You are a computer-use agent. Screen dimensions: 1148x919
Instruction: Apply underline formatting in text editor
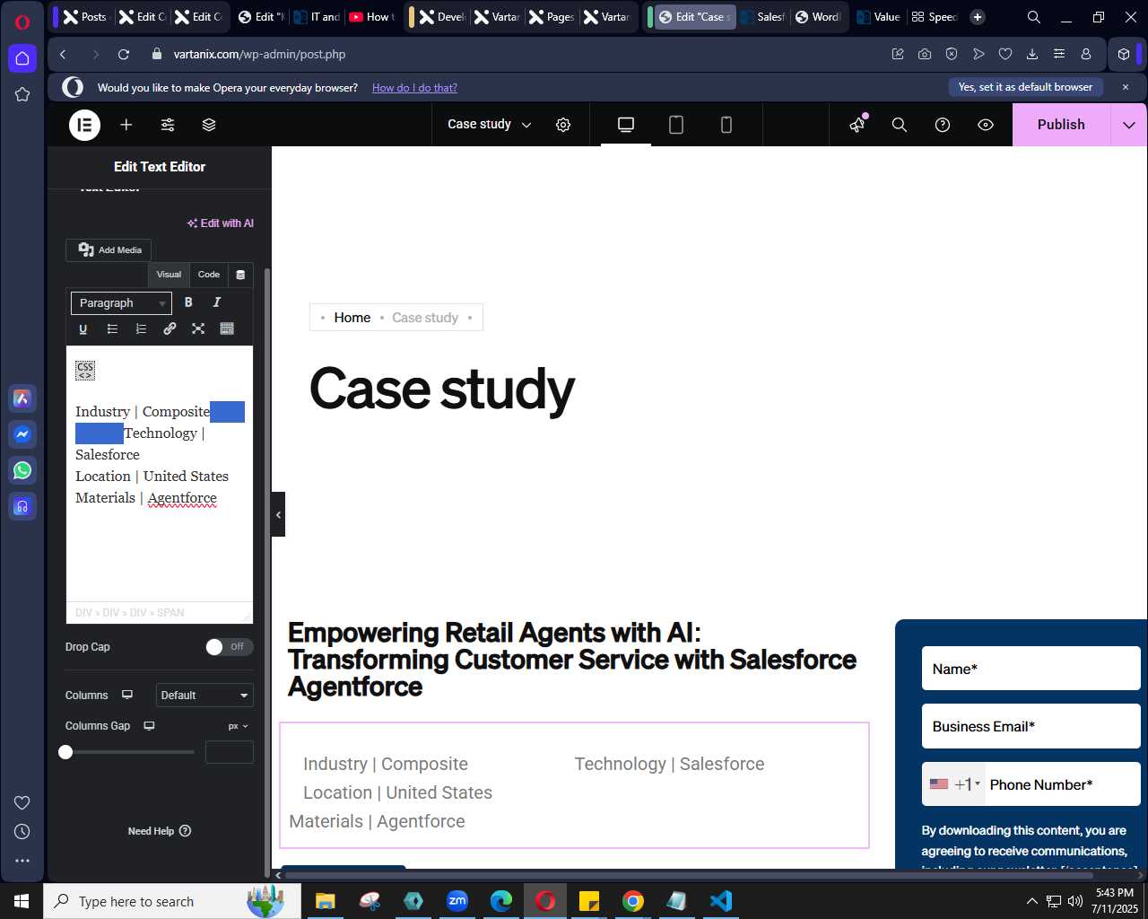pos(83,328)
